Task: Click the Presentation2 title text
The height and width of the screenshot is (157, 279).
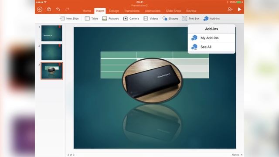Action: click(x=139, y=6)
